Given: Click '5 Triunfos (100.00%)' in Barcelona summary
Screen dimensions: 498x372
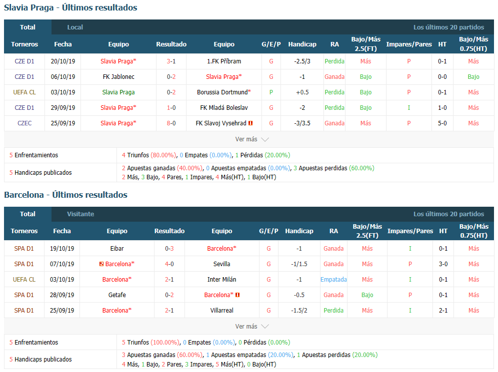Looking at the screenshot, I should click(x=151, y=343).
